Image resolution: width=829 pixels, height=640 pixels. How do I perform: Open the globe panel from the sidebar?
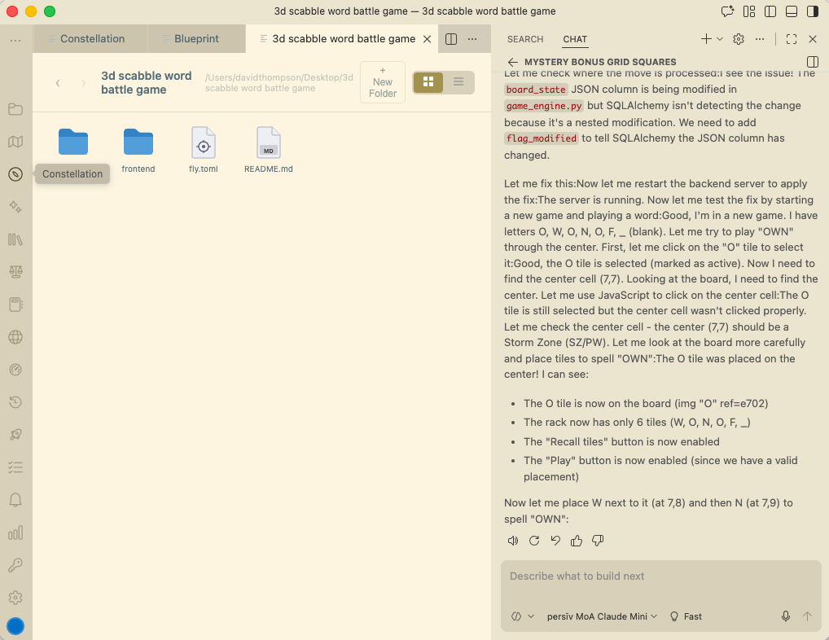(15, 336)
